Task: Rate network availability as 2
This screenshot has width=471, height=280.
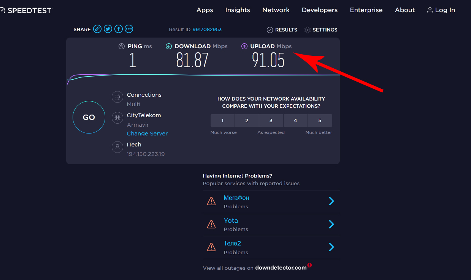Action: click(247, 120)
